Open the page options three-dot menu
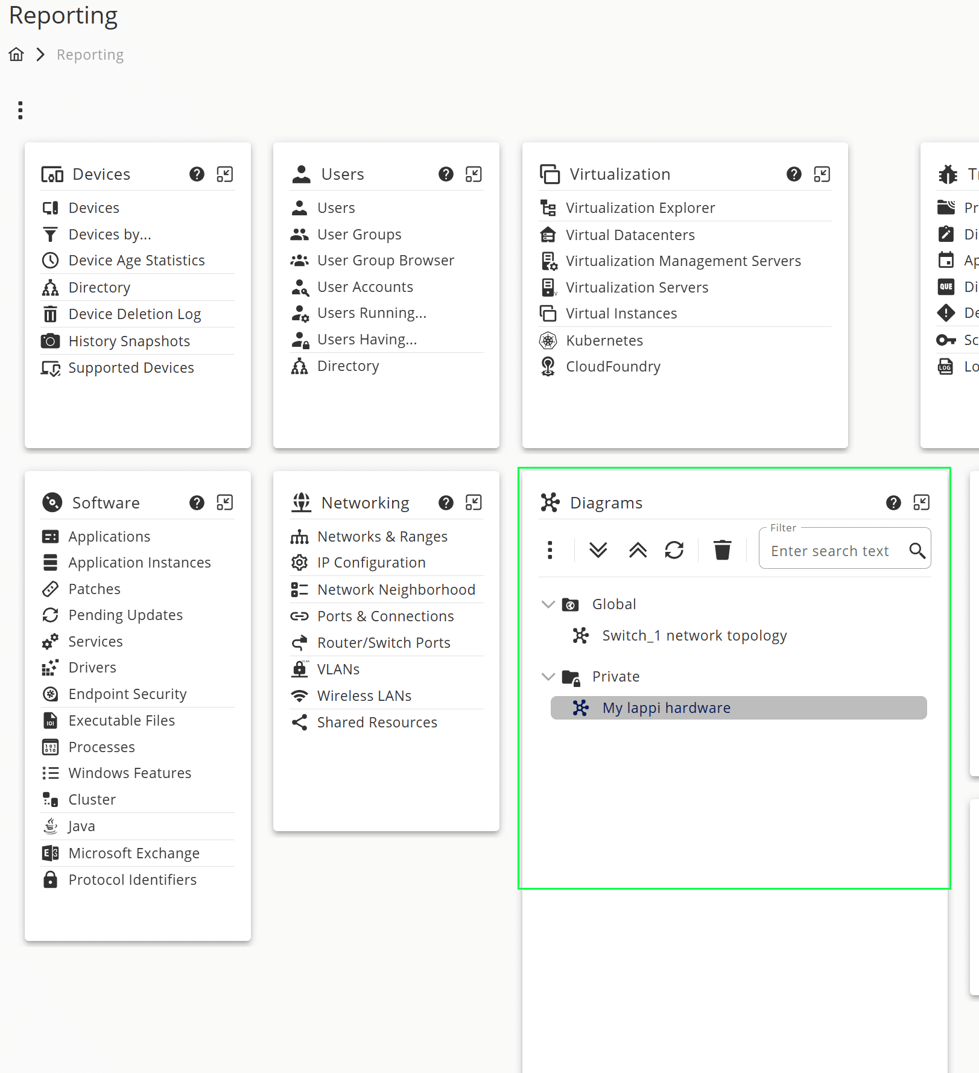Viewport: 979px width, 1073px height. tap(20, 110)
